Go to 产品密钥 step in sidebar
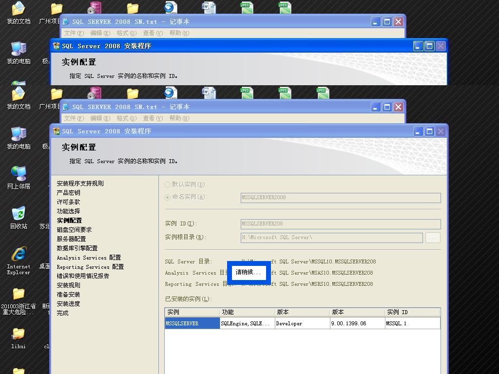 [x=68, y=193]
